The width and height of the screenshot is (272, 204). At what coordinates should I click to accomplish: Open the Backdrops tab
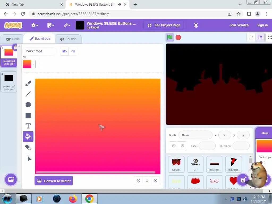pos(40,39)
